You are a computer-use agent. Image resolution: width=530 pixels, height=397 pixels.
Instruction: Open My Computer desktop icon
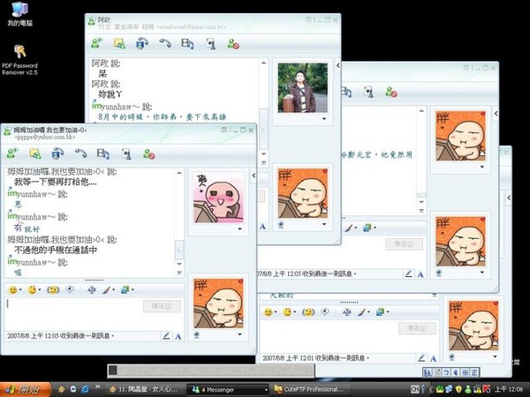pos(20,13)
